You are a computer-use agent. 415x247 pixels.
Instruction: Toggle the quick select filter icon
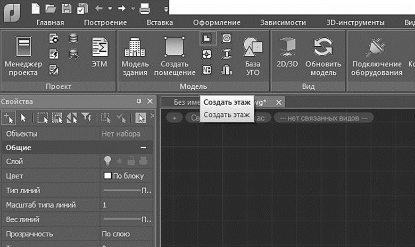86,118
